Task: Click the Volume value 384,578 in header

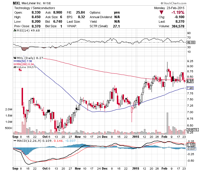Action: tap(178, 26)
